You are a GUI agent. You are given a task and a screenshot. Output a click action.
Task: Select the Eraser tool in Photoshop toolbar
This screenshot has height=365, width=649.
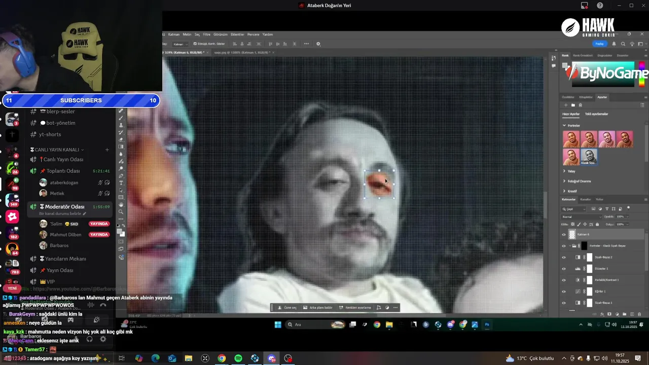121,139
